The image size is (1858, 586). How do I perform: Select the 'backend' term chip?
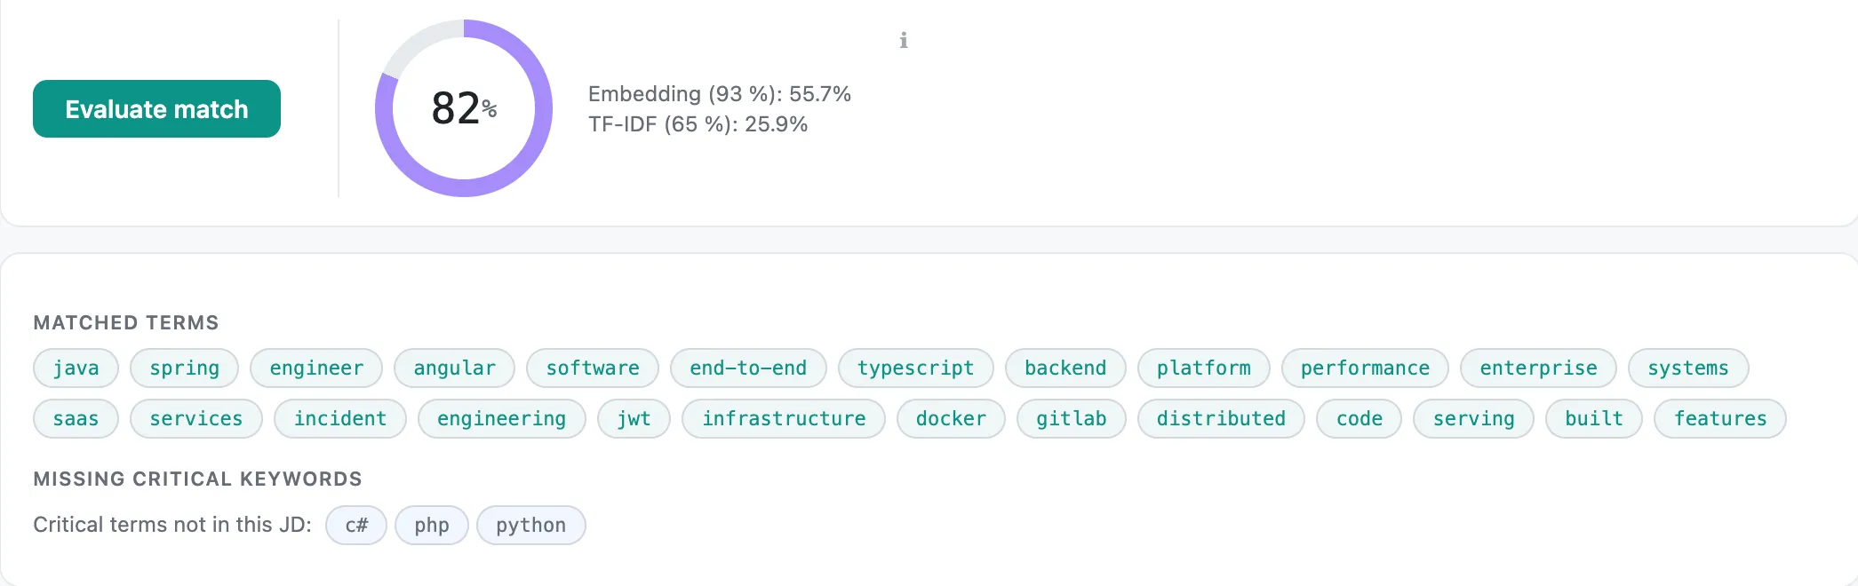click(1065, 368)
